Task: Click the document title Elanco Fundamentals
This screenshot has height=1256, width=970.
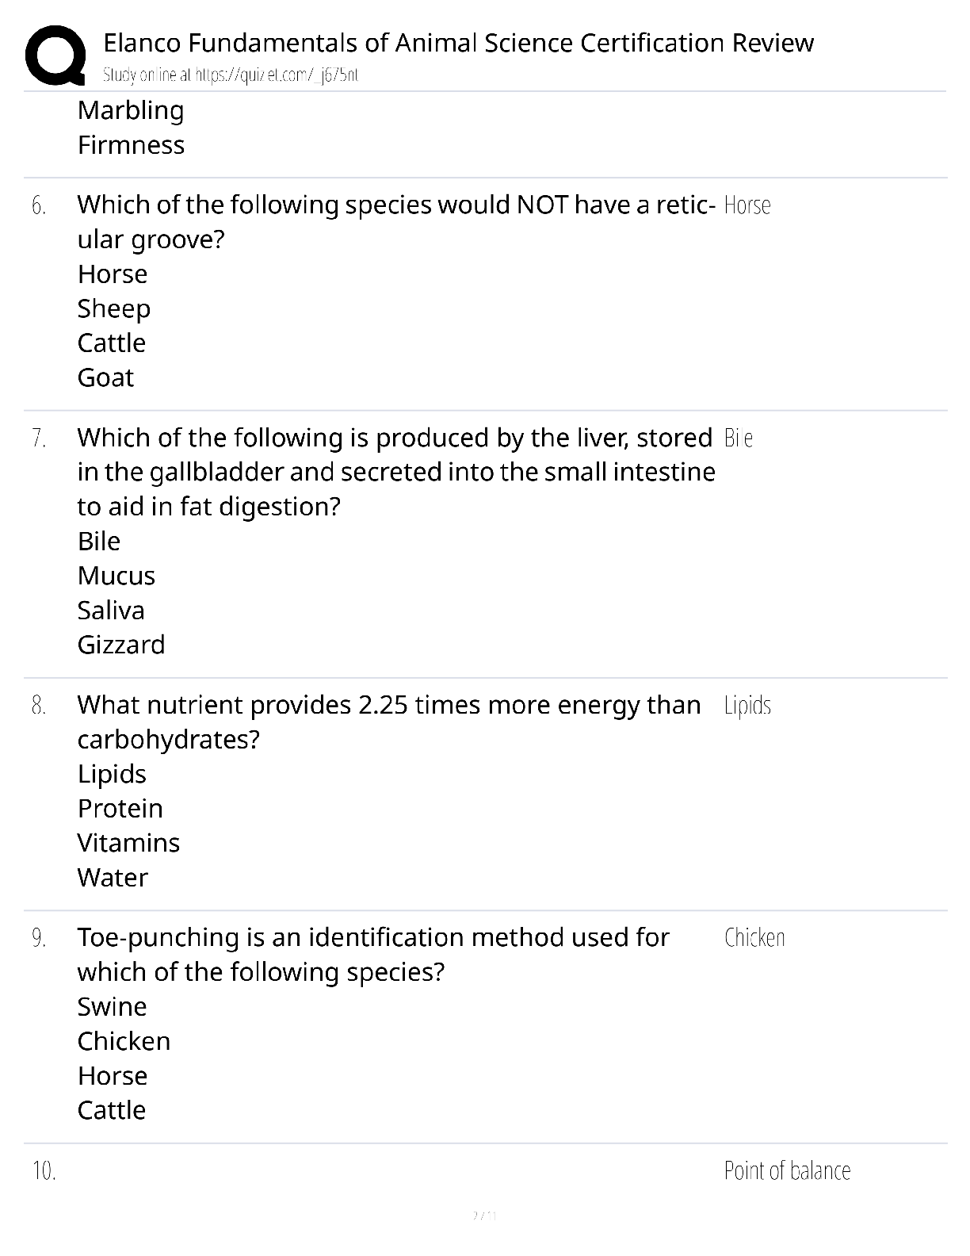Action: (458, 43)
